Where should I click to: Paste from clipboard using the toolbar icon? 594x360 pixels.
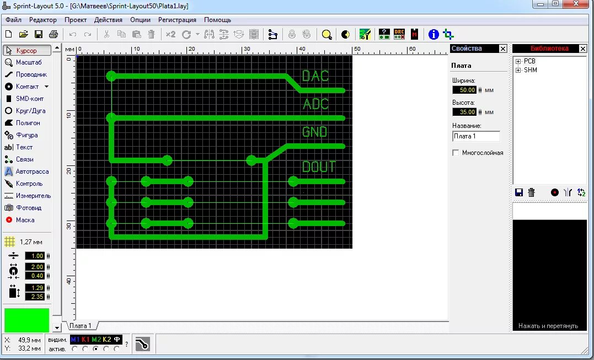pyautogui.click(x=136, y=34)
